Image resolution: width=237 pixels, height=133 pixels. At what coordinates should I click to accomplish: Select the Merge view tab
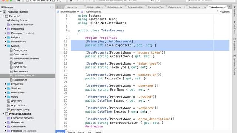(99, 132)
